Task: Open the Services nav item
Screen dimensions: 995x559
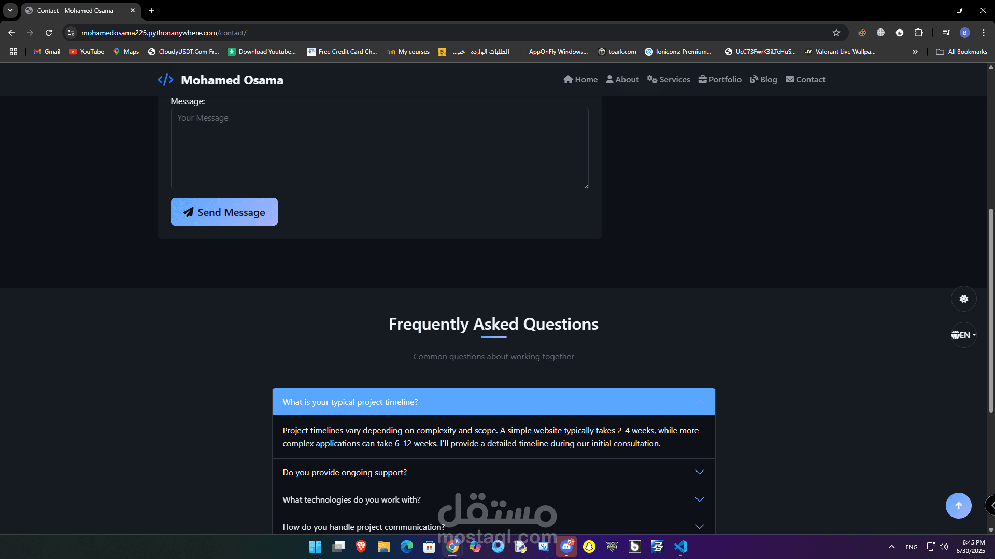Action: pyautogui.click(x=669, y=80)
